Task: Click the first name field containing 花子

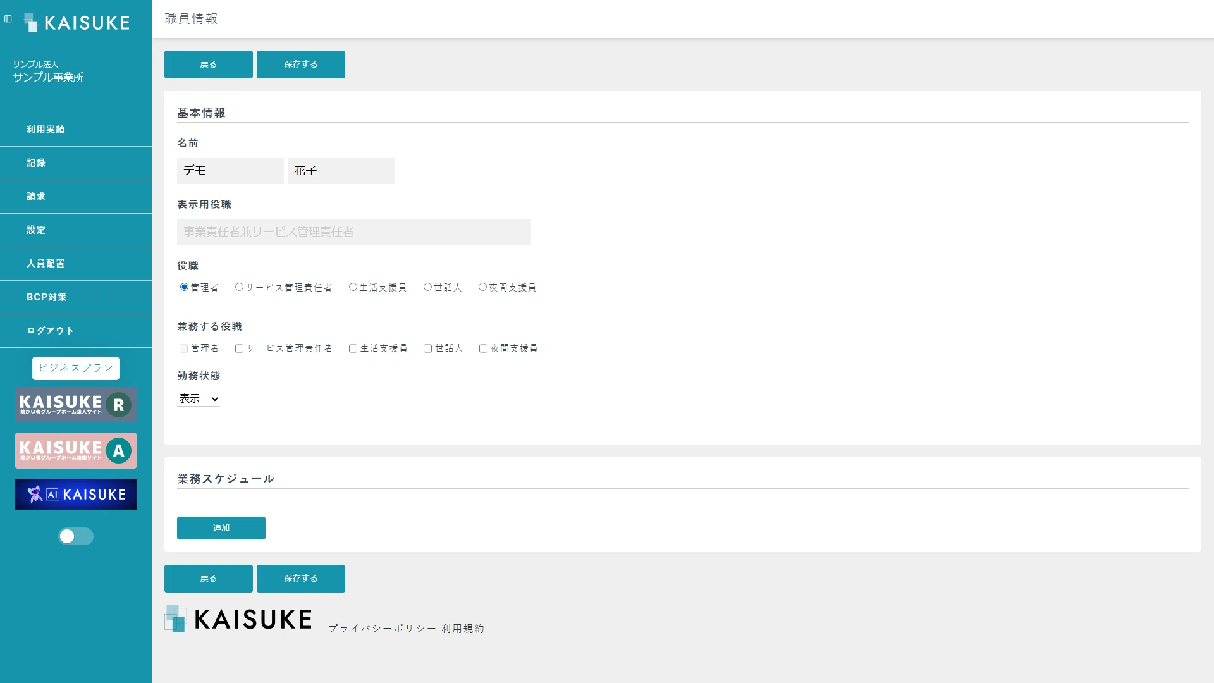Action: (341, 171)
